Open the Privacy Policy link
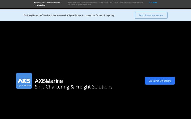The height and width of the screenshot is (119, 191). pyautogui.click(x=104, y=2)
